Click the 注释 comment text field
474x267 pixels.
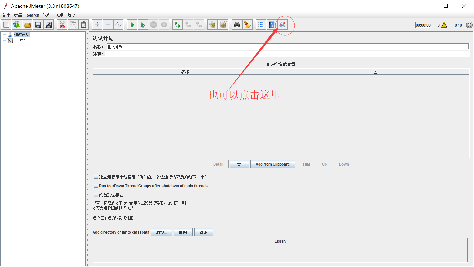point(287,54)
